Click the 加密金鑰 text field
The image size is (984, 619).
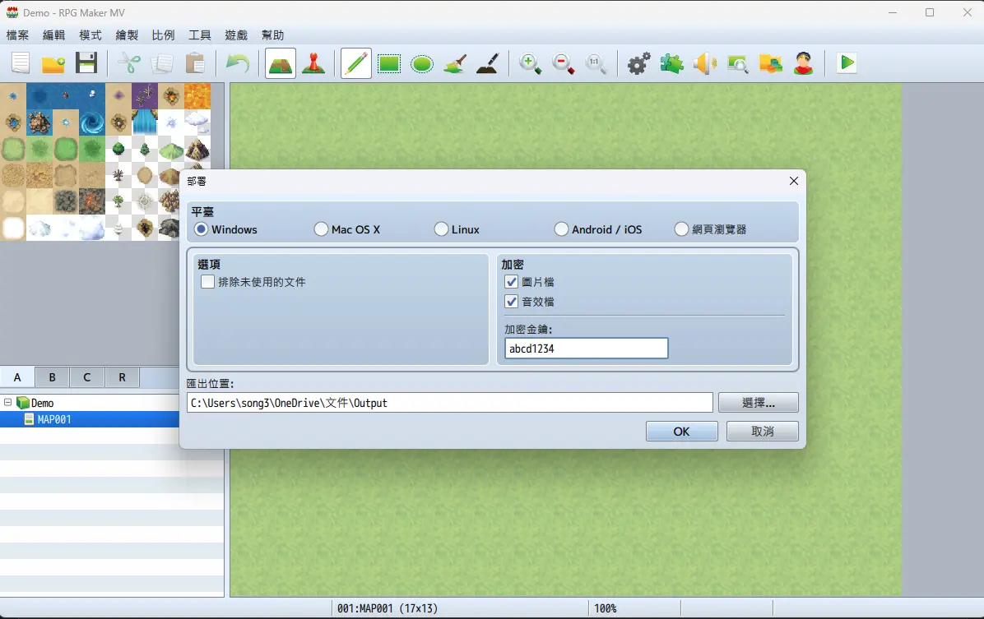586,349
